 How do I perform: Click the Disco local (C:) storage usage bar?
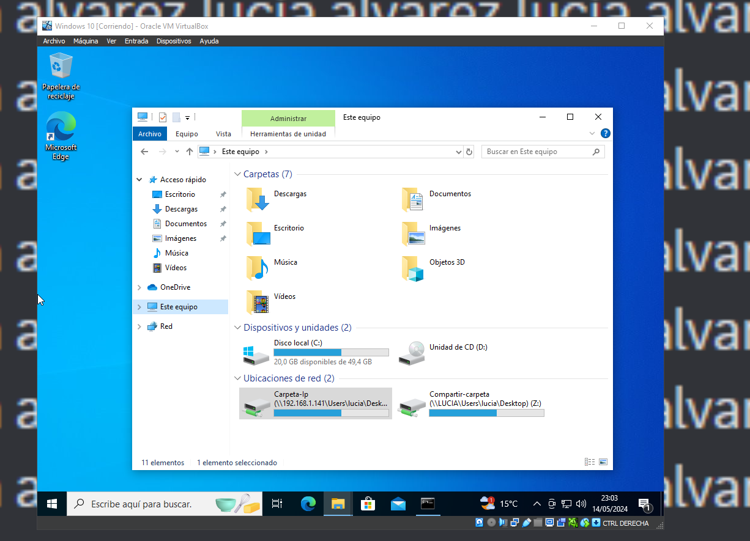pyautogui.click(x=331, y=352)
